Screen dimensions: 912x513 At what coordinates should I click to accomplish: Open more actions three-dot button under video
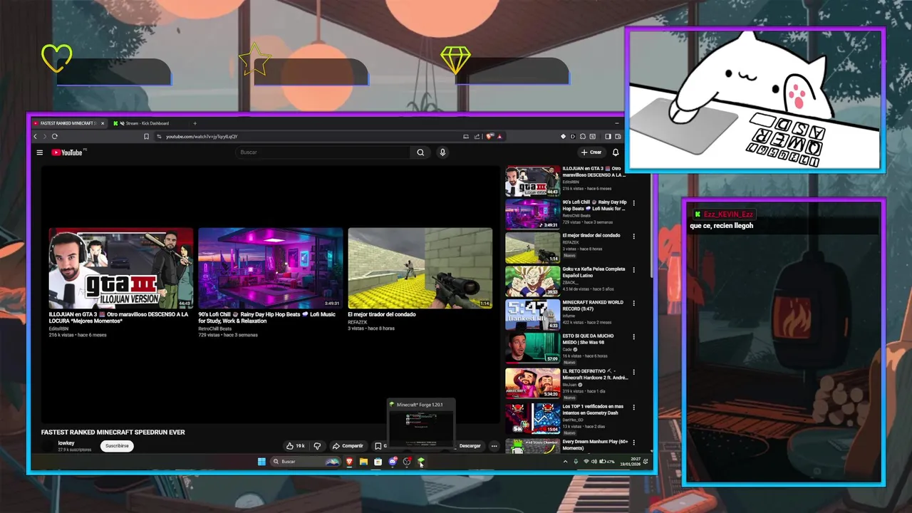pos(494,446)
